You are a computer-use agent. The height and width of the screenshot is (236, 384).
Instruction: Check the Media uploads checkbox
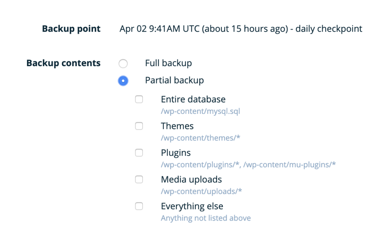tap(139, 180)
